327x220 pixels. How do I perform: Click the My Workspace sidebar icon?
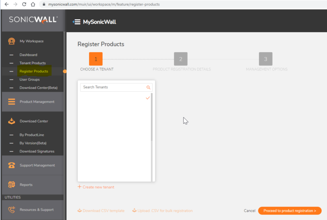pos(12,41)
